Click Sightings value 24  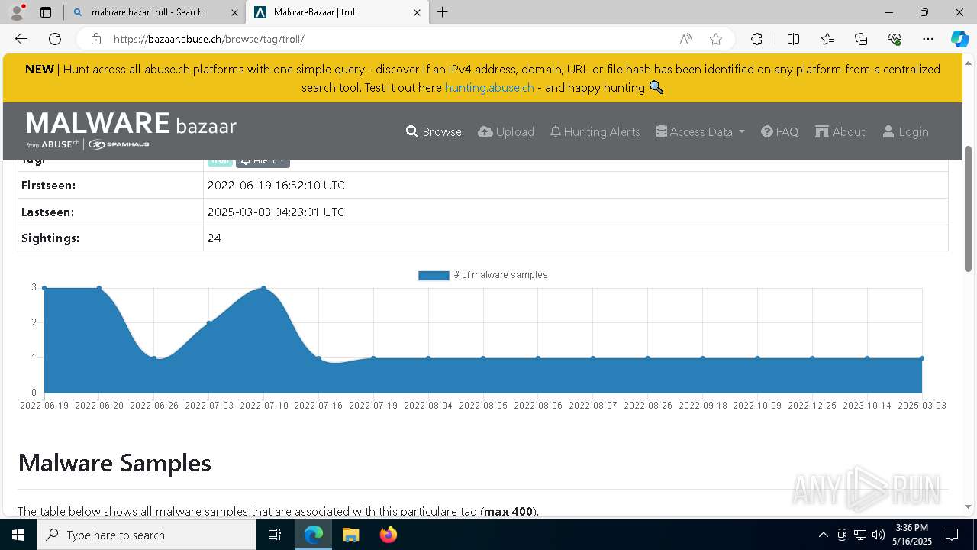pos(214,238)
